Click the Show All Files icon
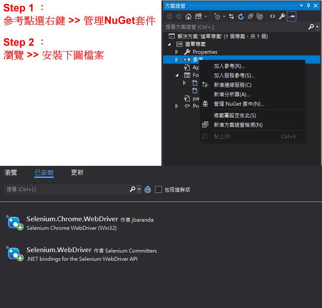Viewport: 322px width, 308px height. pyautogui.click(x=260, y=17)
